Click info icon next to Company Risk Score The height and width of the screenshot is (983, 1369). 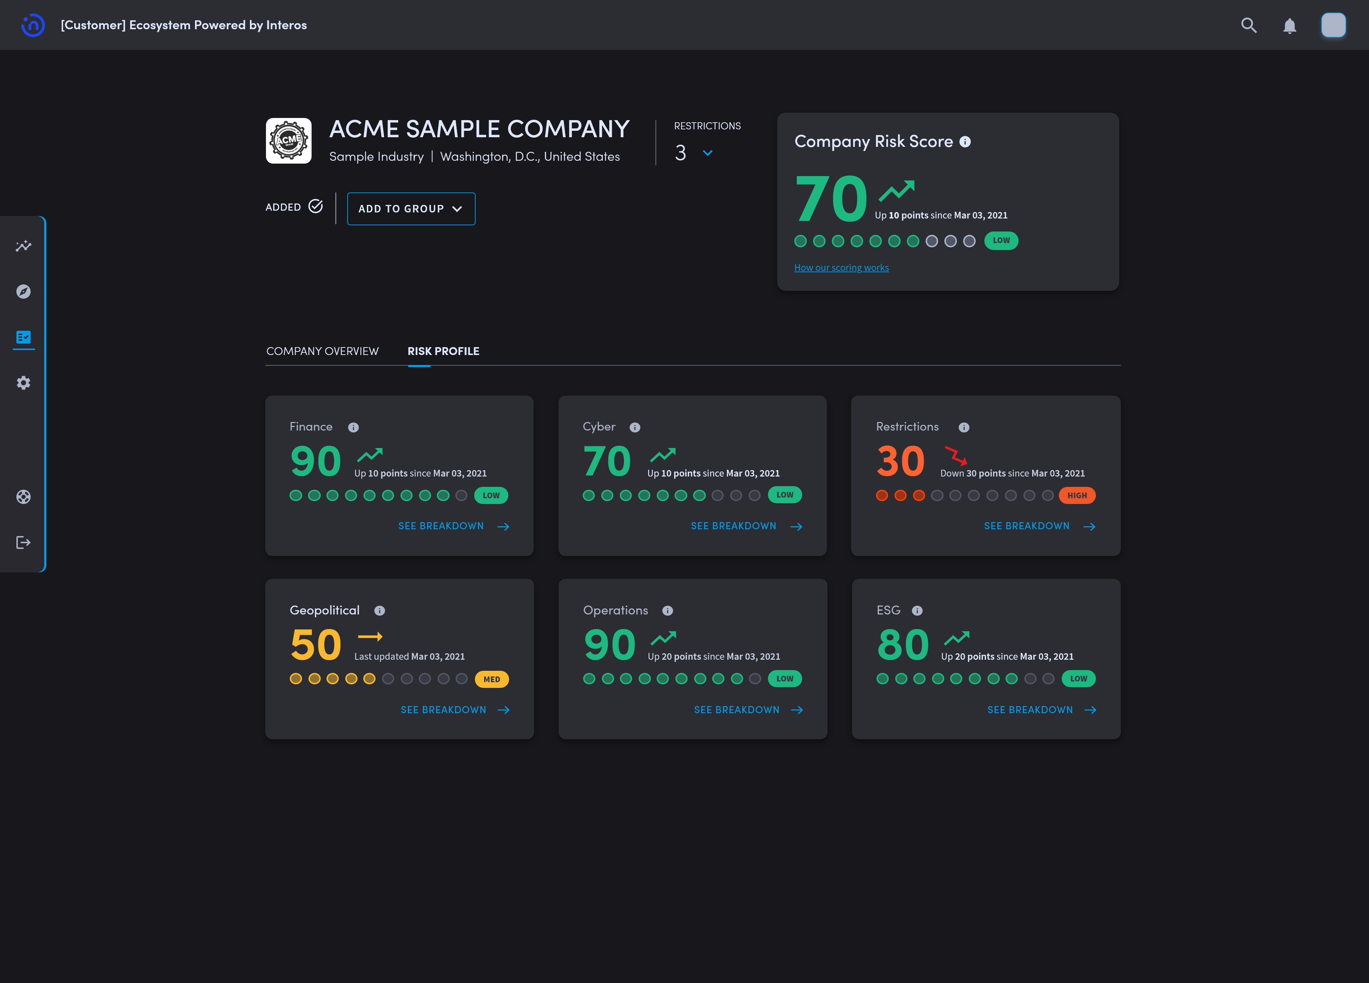(x=965, y=142)
